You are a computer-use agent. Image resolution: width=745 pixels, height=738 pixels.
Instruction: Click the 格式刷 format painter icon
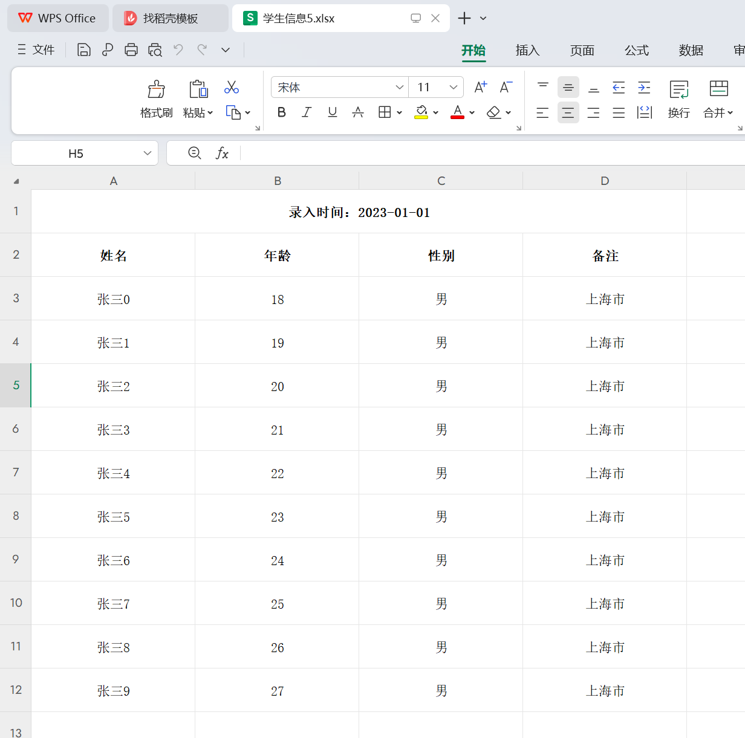click(157, 89)
